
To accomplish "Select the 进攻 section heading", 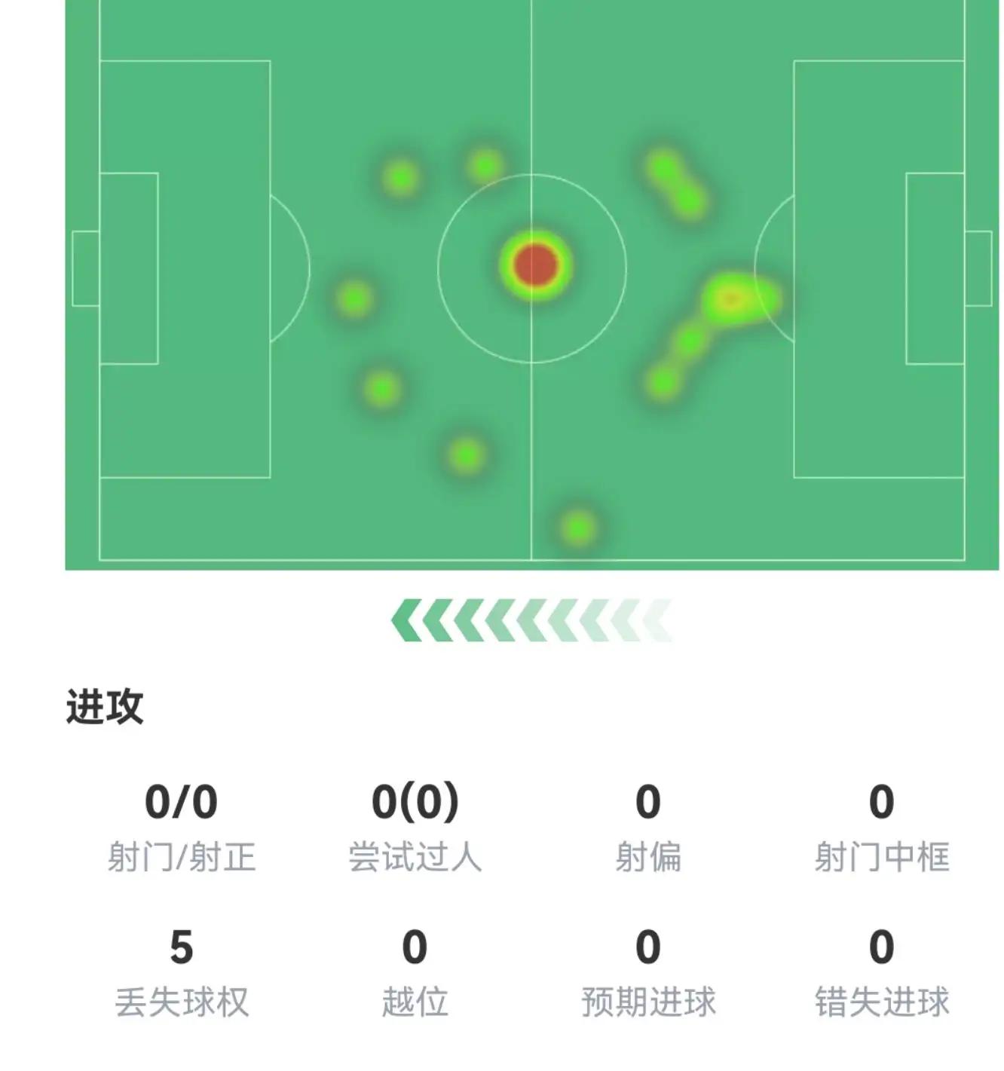I will [x=105, y=706].
